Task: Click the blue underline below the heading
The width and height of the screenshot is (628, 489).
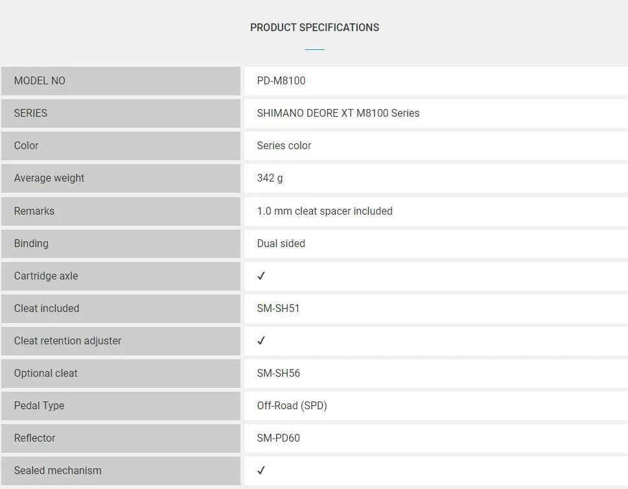Action: [x=315, y=49]
